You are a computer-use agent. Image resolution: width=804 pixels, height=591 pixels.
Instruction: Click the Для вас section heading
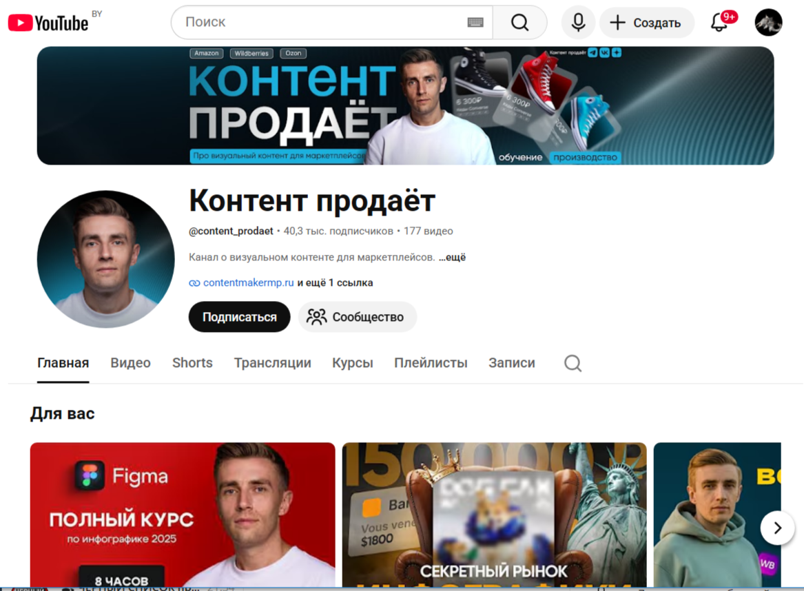(x=63, y=414)
